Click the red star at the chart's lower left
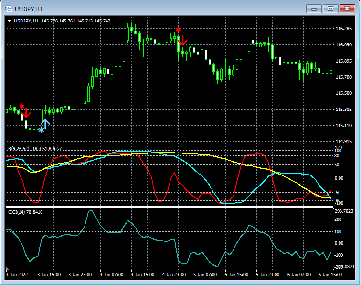This screenshot has width=361, height=285. [21, 106]
